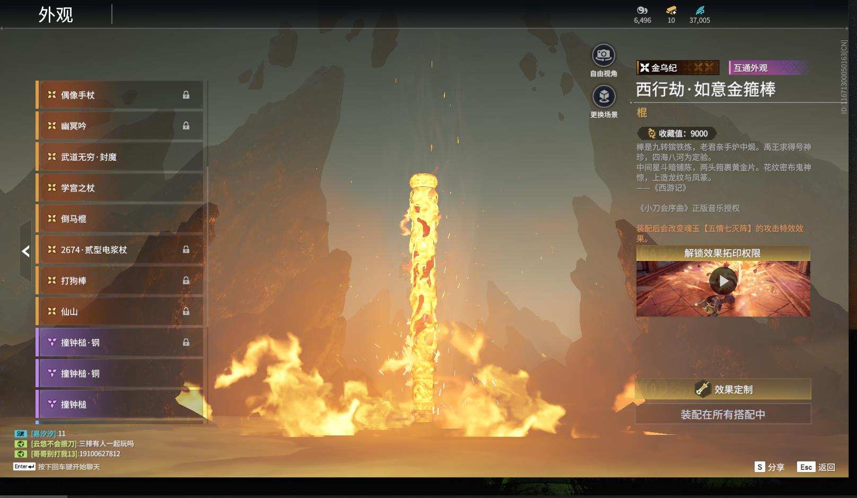
Task: Click the 外观 page title
Action: [x=56, y=15]
